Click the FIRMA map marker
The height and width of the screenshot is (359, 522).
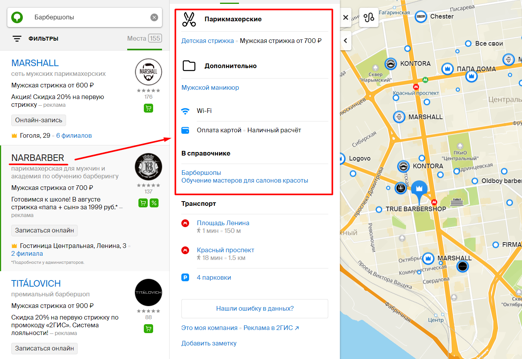point(496,244)
